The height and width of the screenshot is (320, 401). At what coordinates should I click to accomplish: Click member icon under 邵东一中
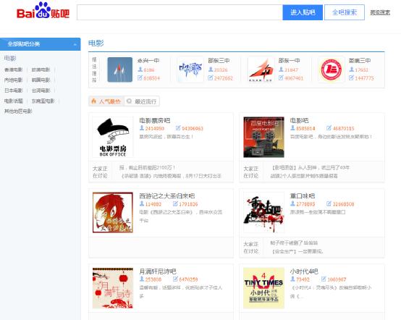point(281,70)
